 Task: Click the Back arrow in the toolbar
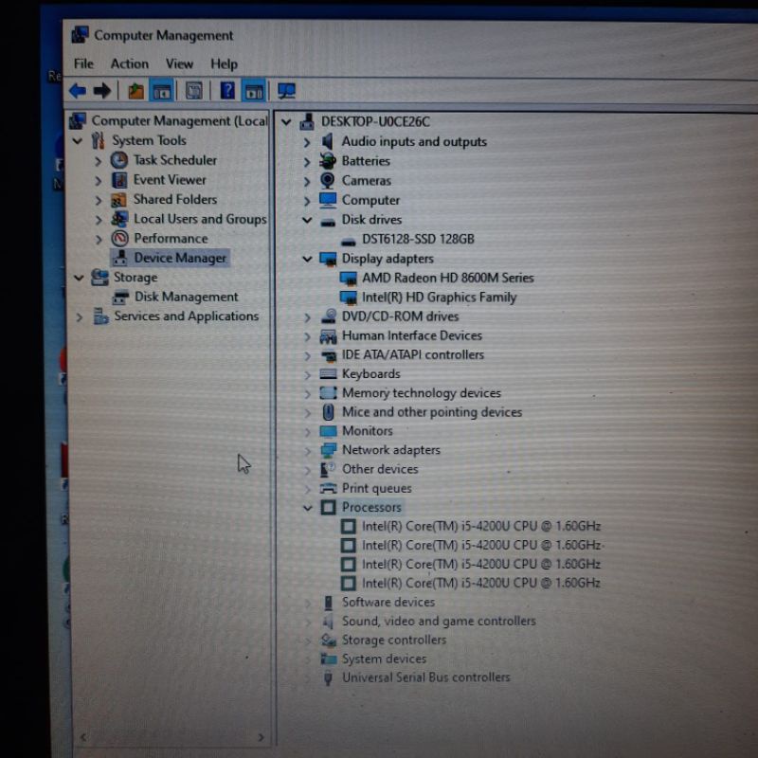click(78, 91)
